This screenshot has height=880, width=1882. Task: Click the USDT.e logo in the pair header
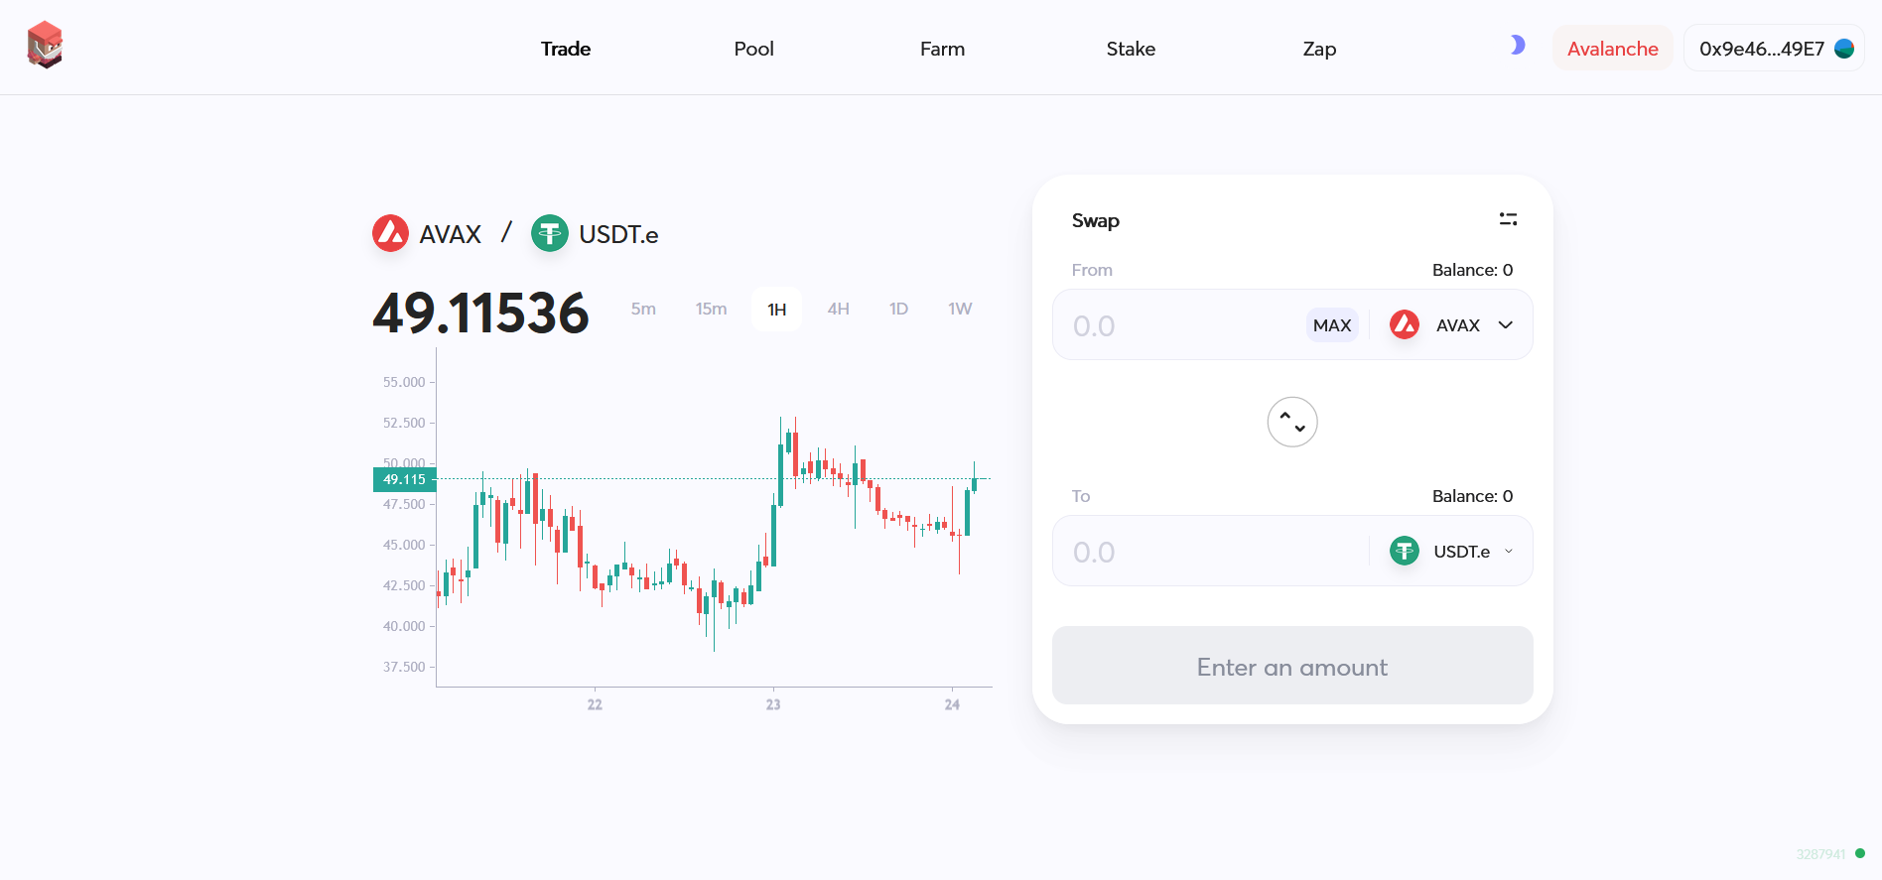click(550, 234)
